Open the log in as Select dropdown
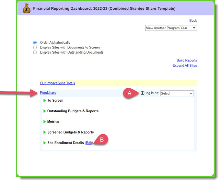The width and height of the screenshot is (221, 183). 177,93
